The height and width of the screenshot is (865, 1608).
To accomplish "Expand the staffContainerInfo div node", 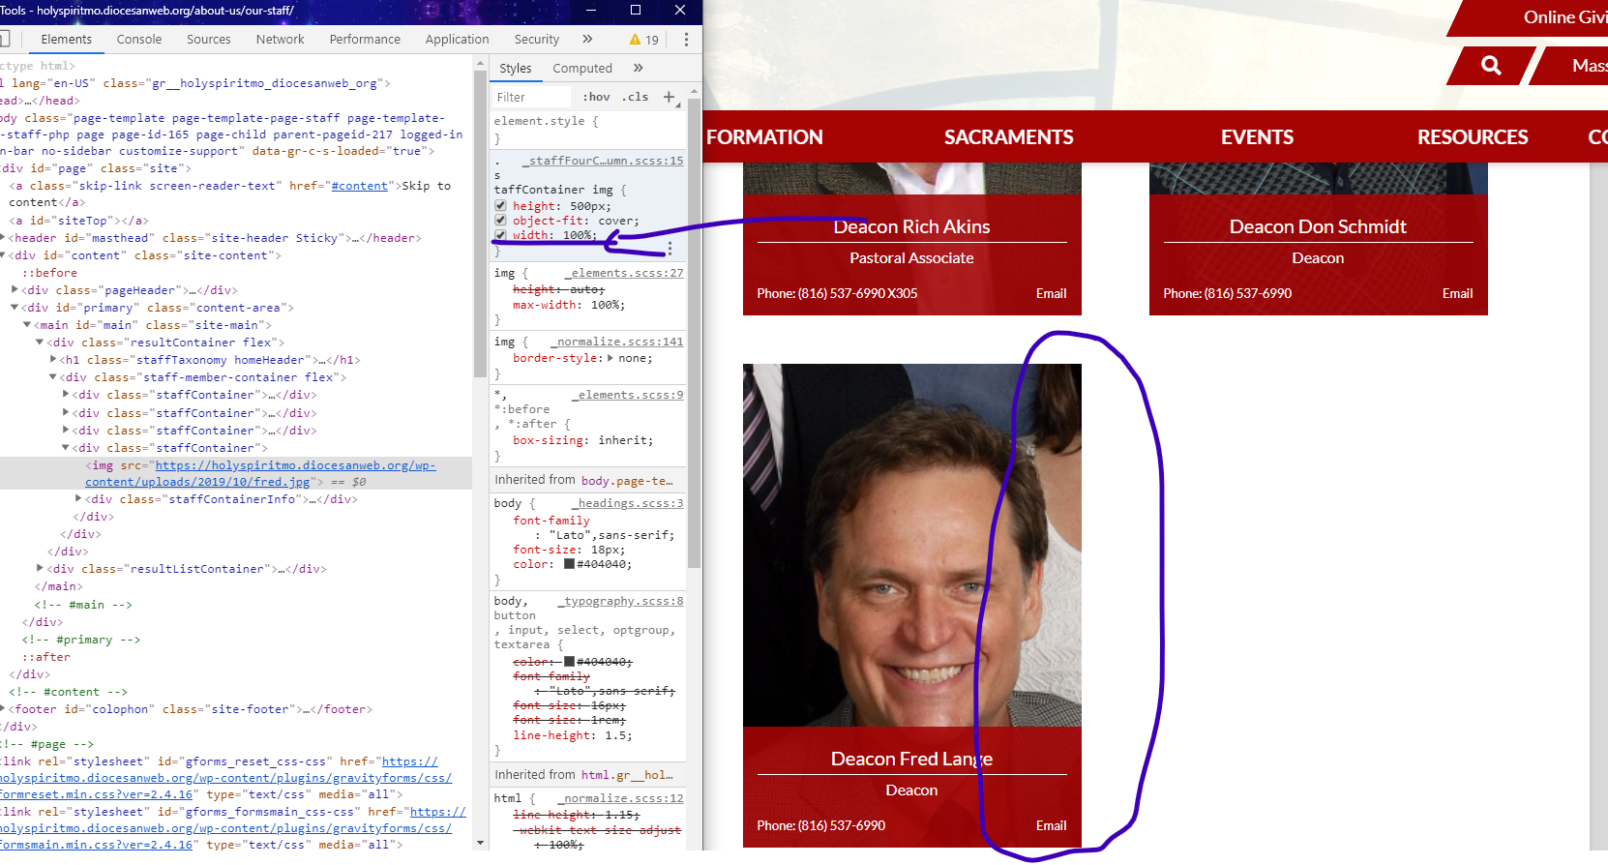I will click(x=78, y=499).
